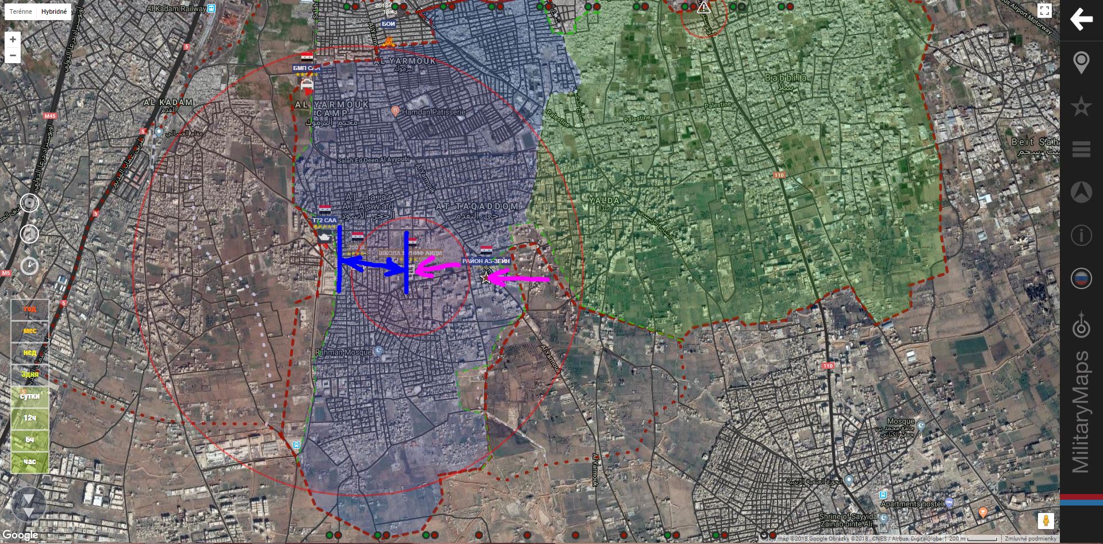Zoom out the map with minus button
Screen dimensions: 1103x544
[13, 55]
